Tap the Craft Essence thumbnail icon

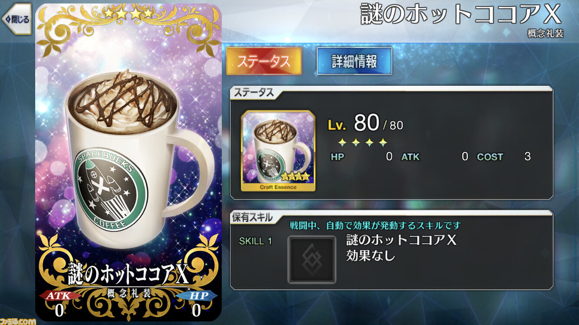278,151
